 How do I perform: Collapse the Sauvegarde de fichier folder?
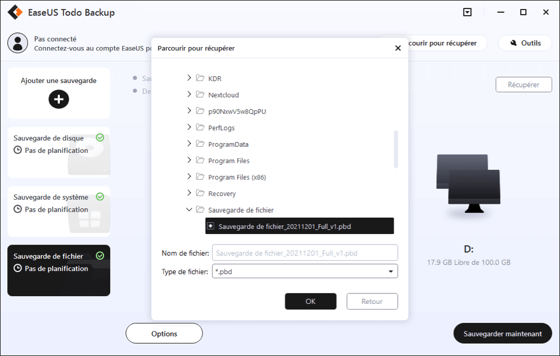point(189,209)
